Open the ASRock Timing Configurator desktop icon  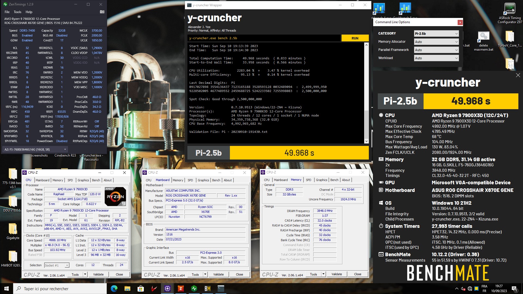click(510, 13)
